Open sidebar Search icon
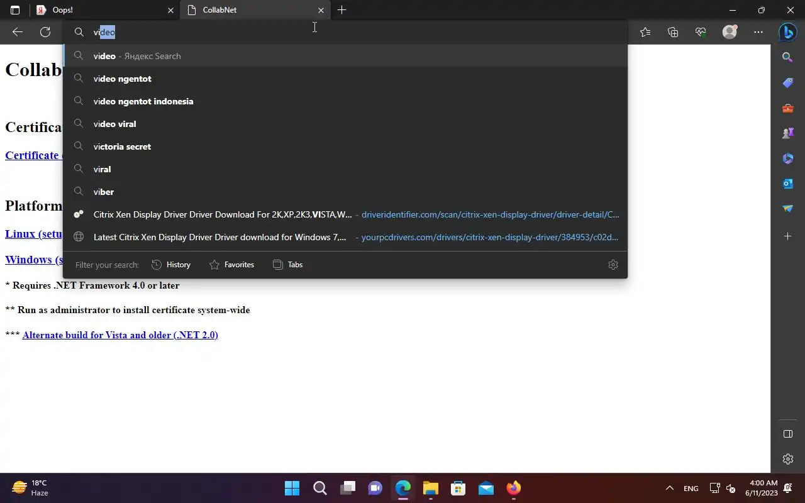Viewport: 805px width, 503px height. coord(787,58)
